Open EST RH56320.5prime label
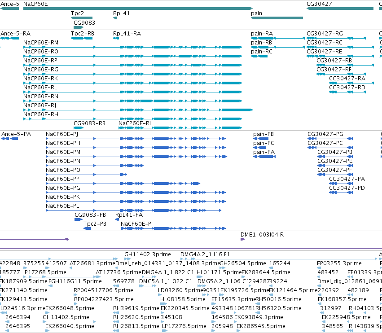 pos(278,308)
